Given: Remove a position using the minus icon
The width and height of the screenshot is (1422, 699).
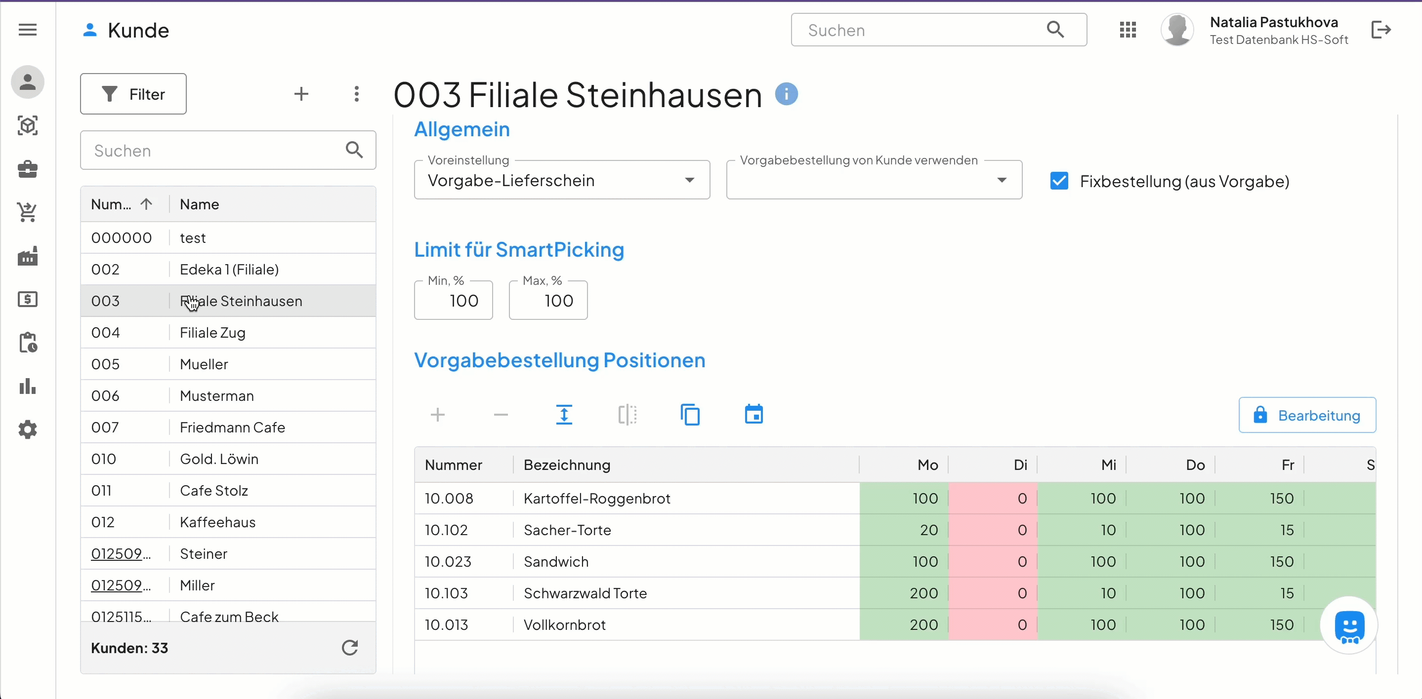Looking at the screenshot, I should point(500,414).
